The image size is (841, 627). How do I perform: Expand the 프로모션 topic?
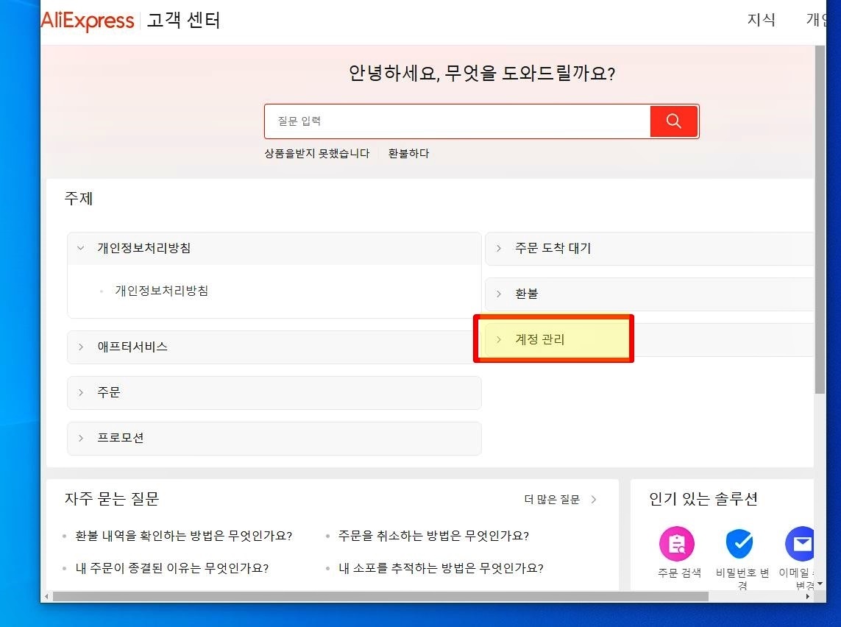click(x=274, y=438)
